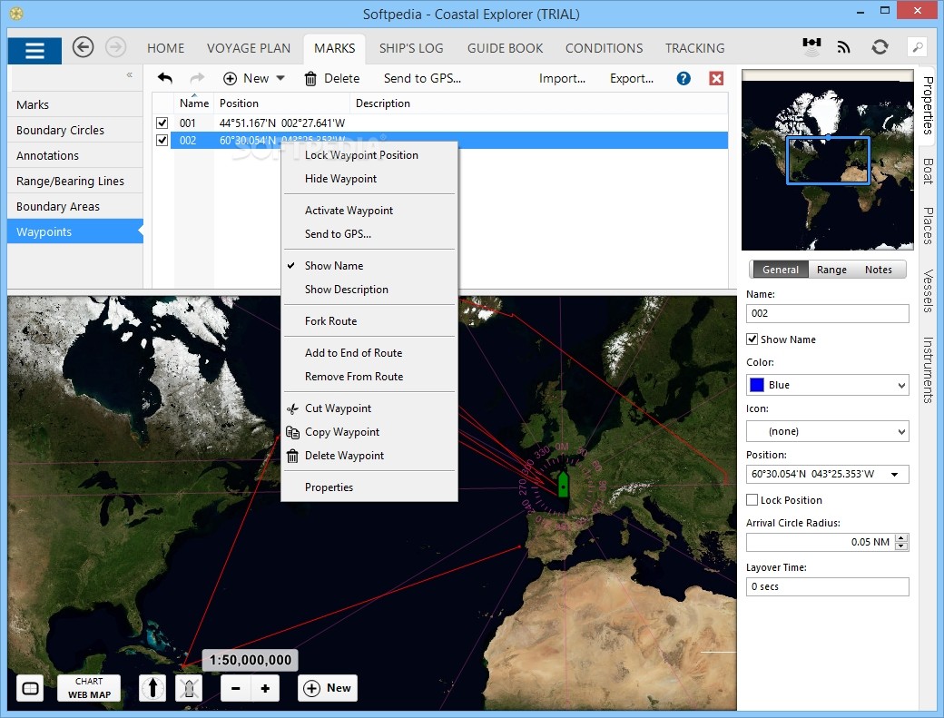Click the Layover Time field

(827, 586)
